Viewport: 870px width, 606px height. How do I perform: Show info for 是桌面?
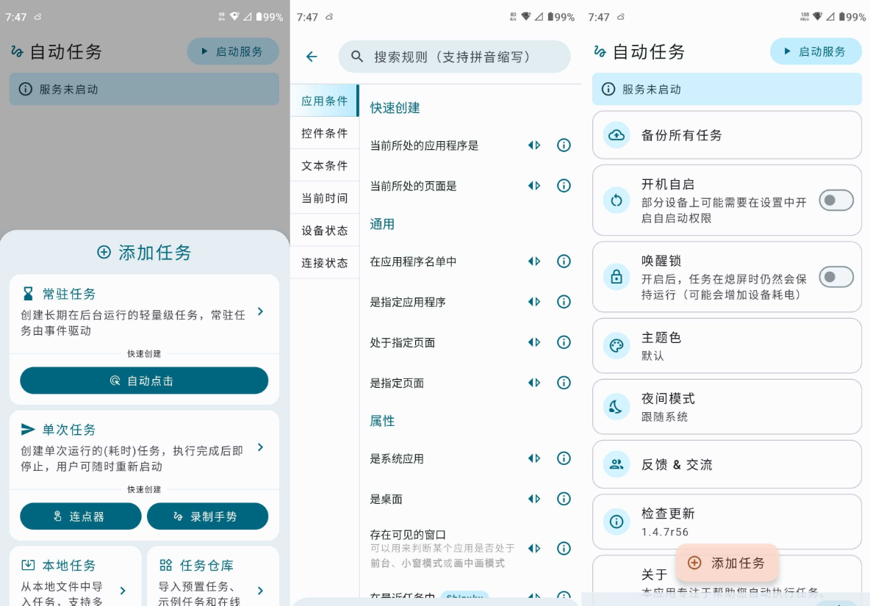pos(564,499)
